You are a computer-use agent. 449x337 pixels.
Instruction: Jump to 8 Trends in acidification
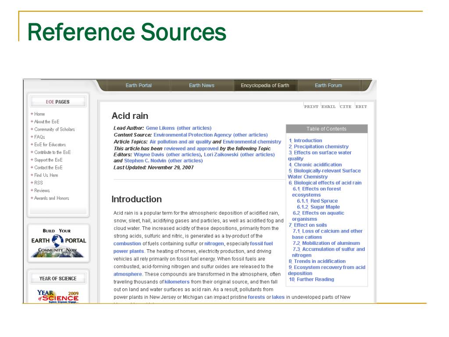click(x=317, y=262)
